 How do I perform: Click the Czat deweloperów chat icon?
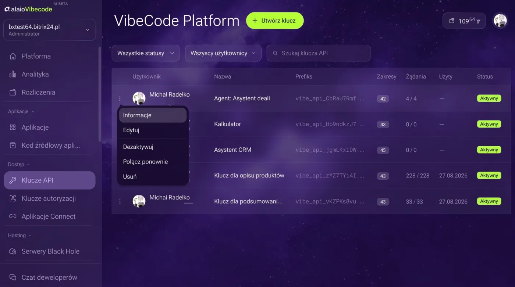coord(13,277)
